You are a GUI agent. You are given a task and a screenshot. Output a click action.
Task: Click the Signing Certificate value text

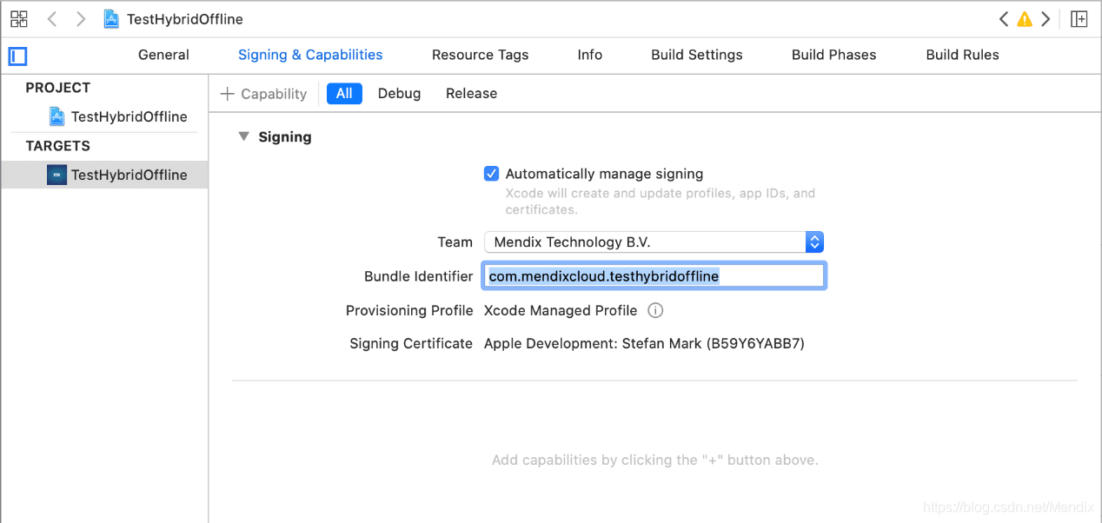click(644, 344)
